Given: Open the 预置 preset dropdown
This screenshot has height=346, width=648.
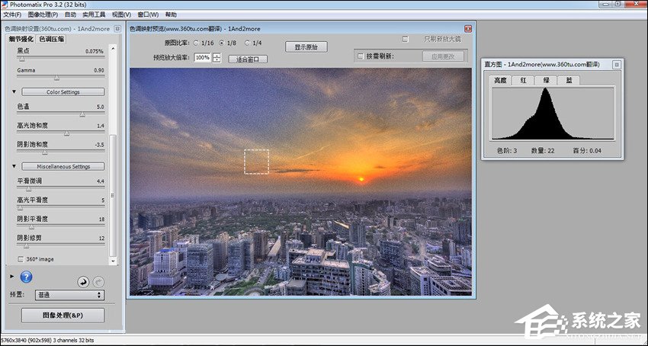Looking at the screenshot, I should [69, 294].
